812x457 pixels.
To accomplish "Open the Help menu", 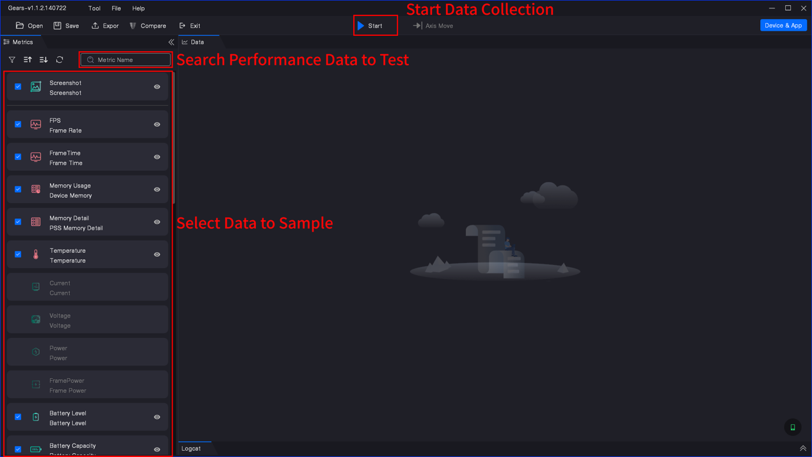I will tap(138, 8).
